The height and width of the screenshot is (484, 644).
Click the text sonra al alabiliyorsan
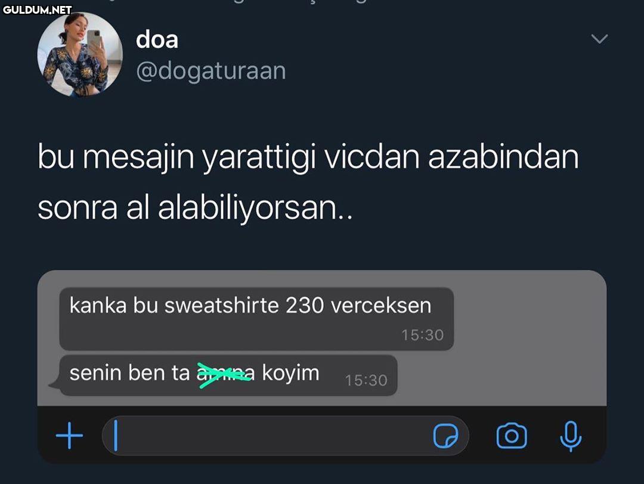click(194, 207)
